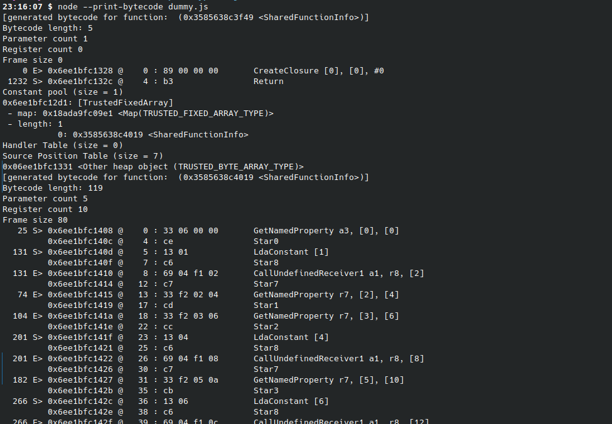Click the "Register count 10" line

point(45,209)
